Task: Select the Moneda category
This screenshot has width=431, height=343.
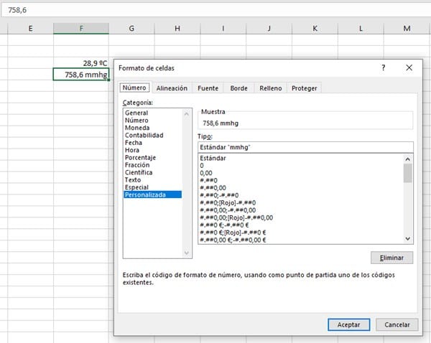Action: (136, 128)
